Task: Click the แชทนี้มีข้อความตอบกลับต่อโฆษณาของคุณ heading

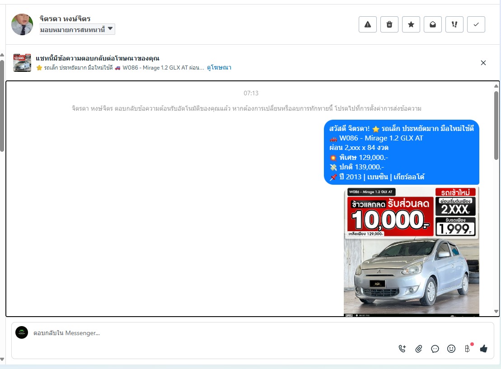Action: pos(98,58)
